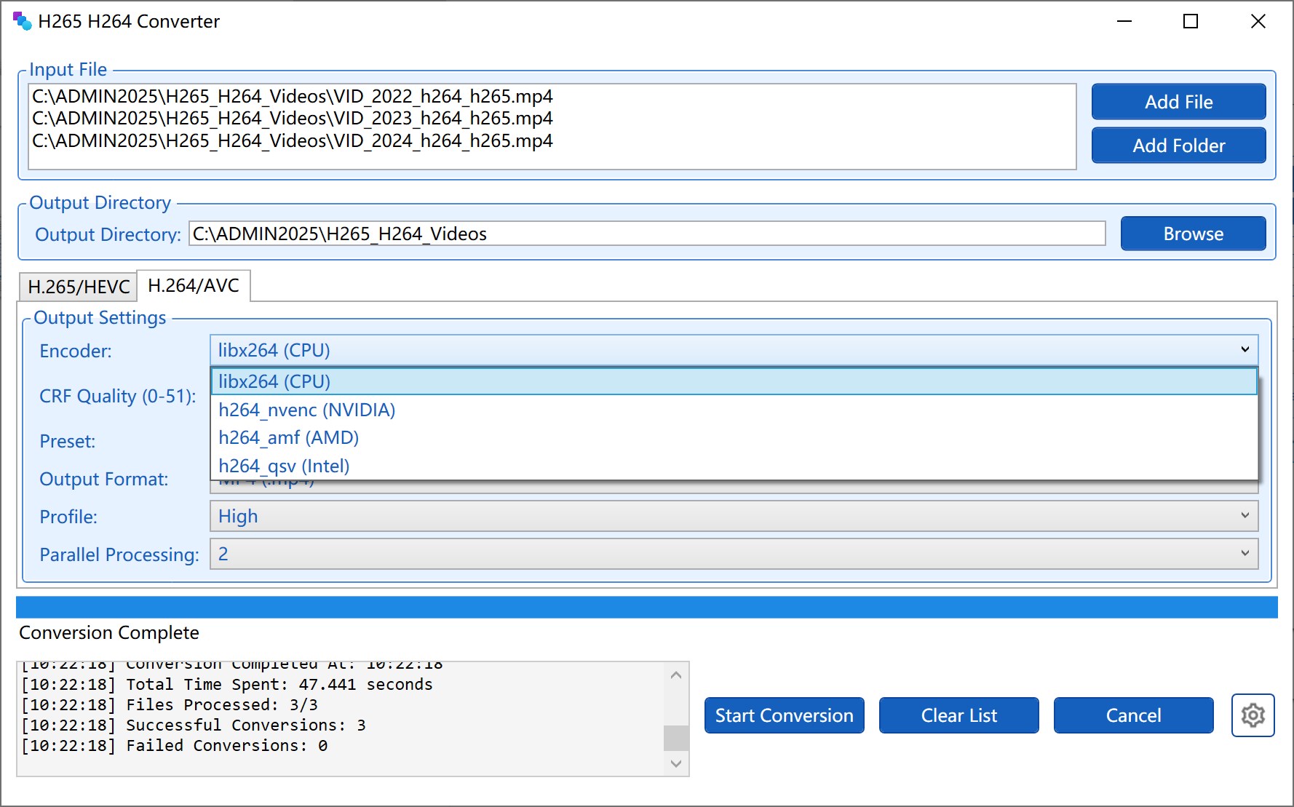Click the Add File button
The image size is (1294, 807).
click(x=1178, y=102)
